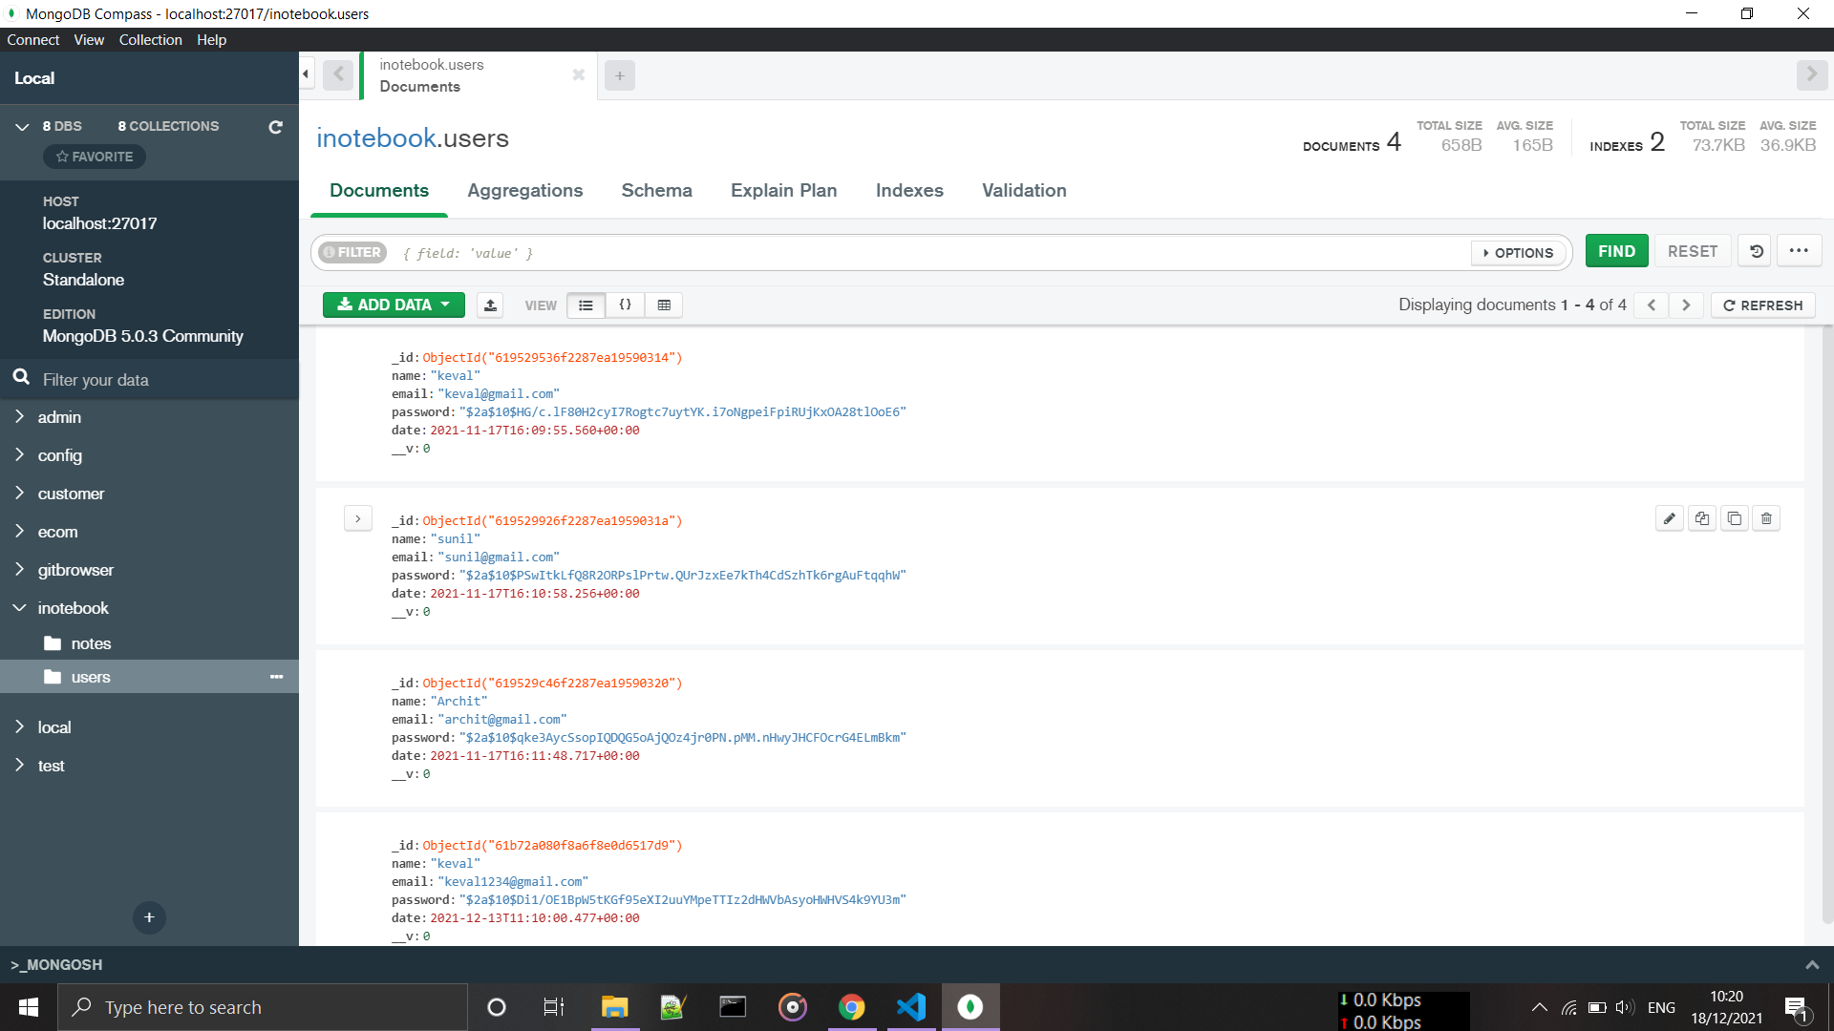The image size is (1834, 1031).
Task: Copy the sunil document to clipboard
Action: pos(1702,518)
